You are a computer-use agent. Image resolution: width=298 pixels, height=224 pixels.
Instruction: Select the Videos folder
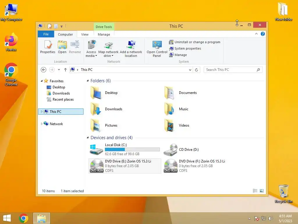[x=177, y=125]
